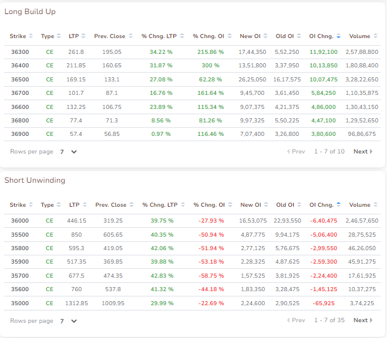Select strike 36400 in Long Build Up
This screenshot has height=338, width=387.
tap(20, 66)
